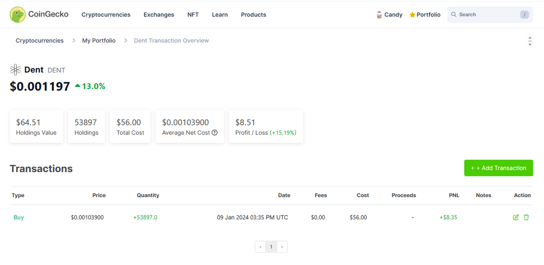Image resolution: width=544 pixels, height=265 pixels.
Task: Click the 53897 Holdings card
Action: point(86,126)
